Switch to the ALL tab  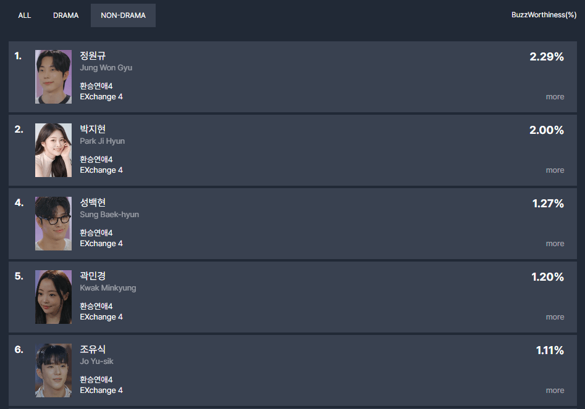25,15
